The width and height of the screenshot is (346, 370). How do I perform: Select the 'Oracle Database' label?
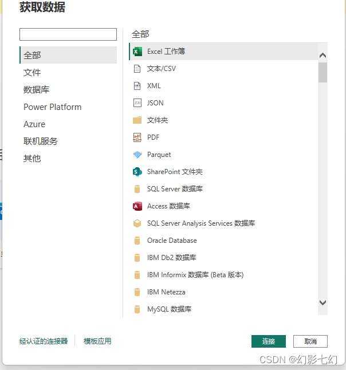[172, 241]
